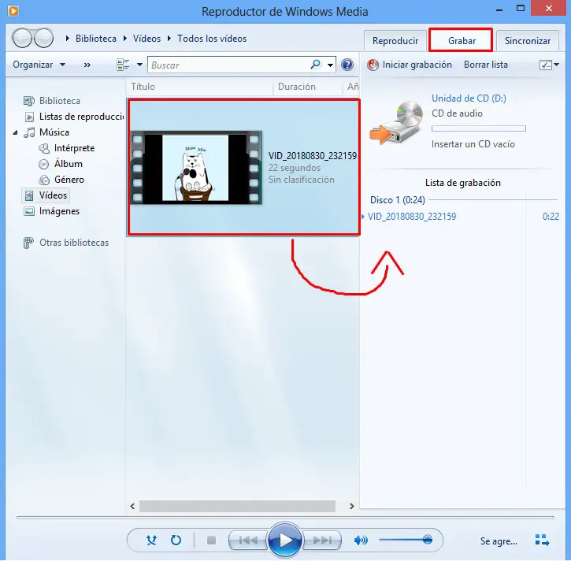Click the CD burn drive icon
571x561 pixels.
[396, 122]
